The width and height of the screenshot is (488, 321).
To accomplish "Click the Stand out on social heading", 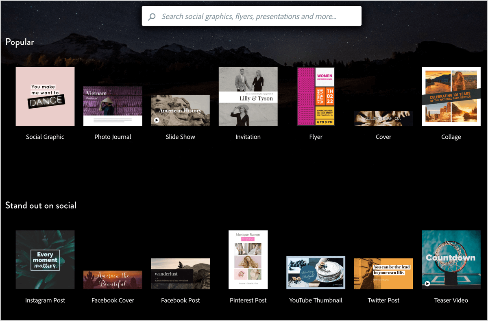I will (x=41, y=205).
